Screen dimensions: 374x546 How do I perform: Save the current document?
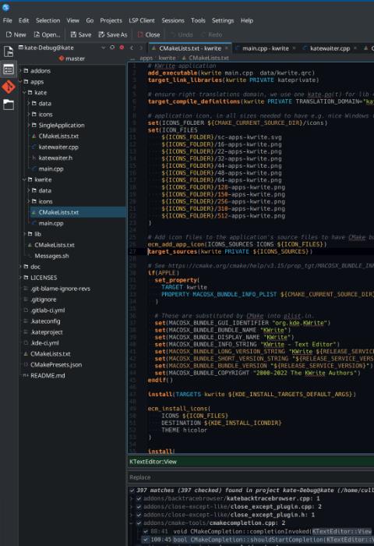pyautogui.click(x=81, y=34)
